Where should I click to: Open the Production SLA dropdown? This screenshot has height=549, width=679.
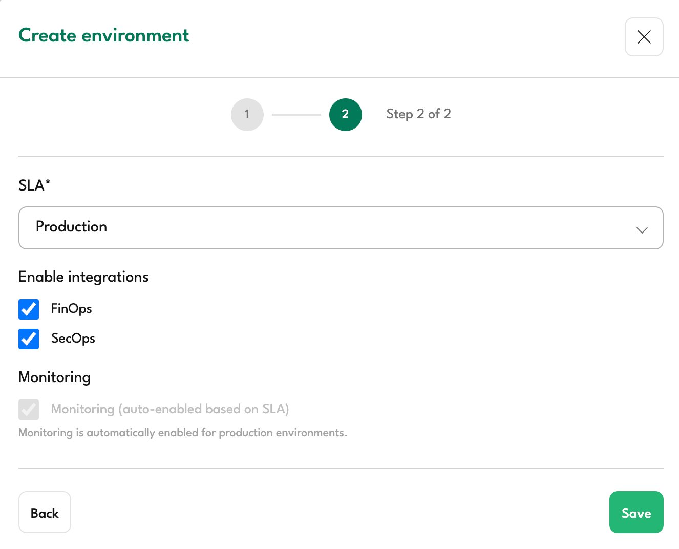click(x=341, y=228)
